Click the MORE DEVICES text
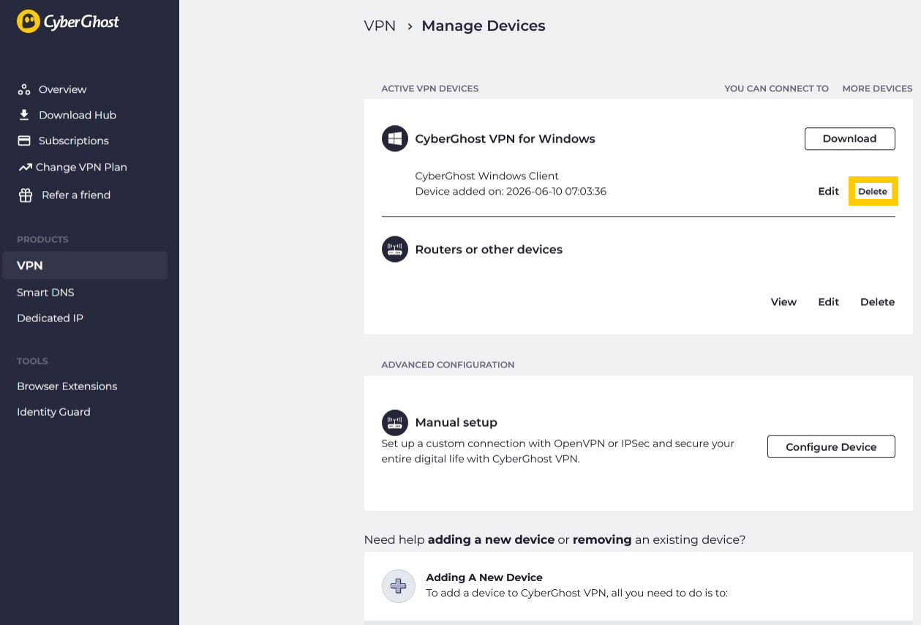 [x=877, y=89]
